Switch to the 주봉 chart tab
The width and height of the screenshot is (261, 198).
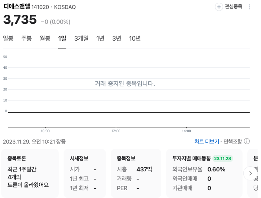pyautogui.click(x=26, y=38)
